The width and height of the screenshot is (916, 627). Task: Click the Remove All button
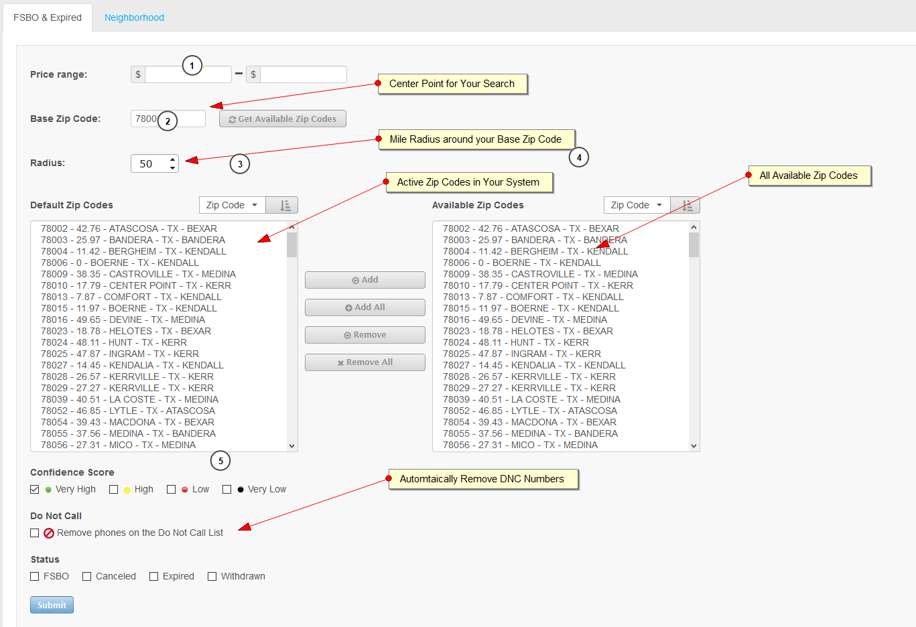[365, 362]
